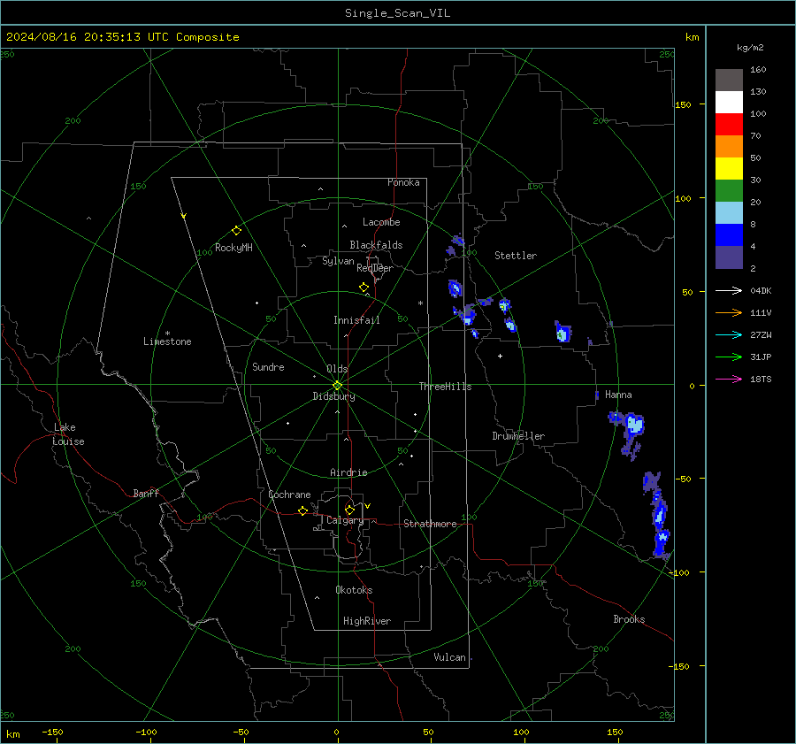
Task: Click the HighRiver town label
Action: point(367,621)
